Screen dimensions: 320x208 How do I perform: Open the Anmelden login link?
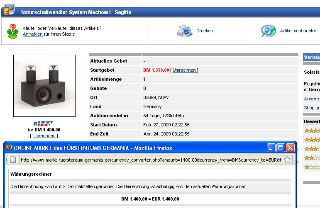click(x=33, y=34)
